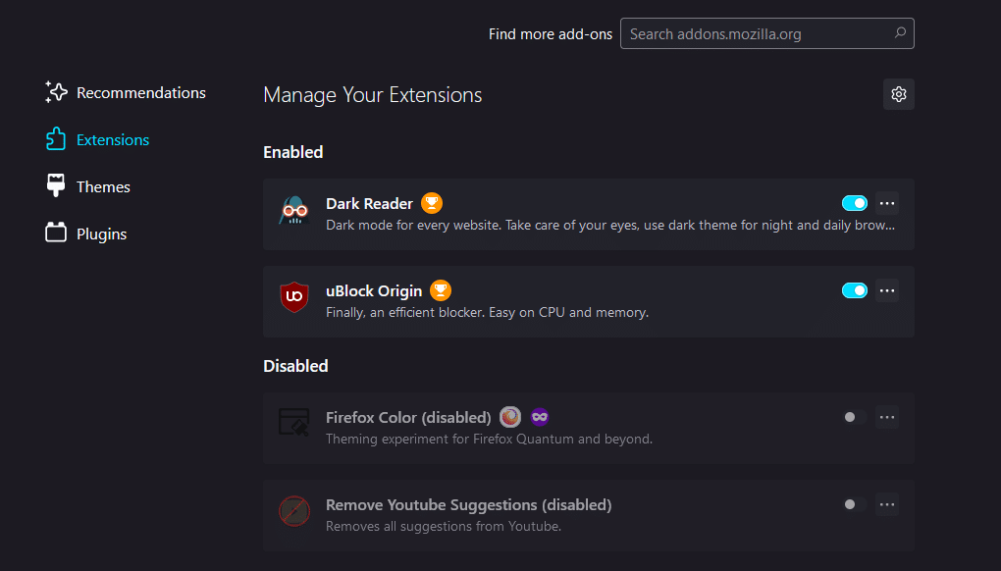Click Dark Reader's recommended trophy badge
The height and width of the screenshot is (571, 1001).
tap(432, 203)
